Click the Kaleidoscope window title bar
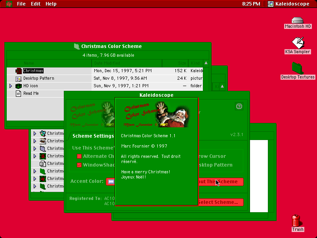The image size is (317, 238). 157,95
